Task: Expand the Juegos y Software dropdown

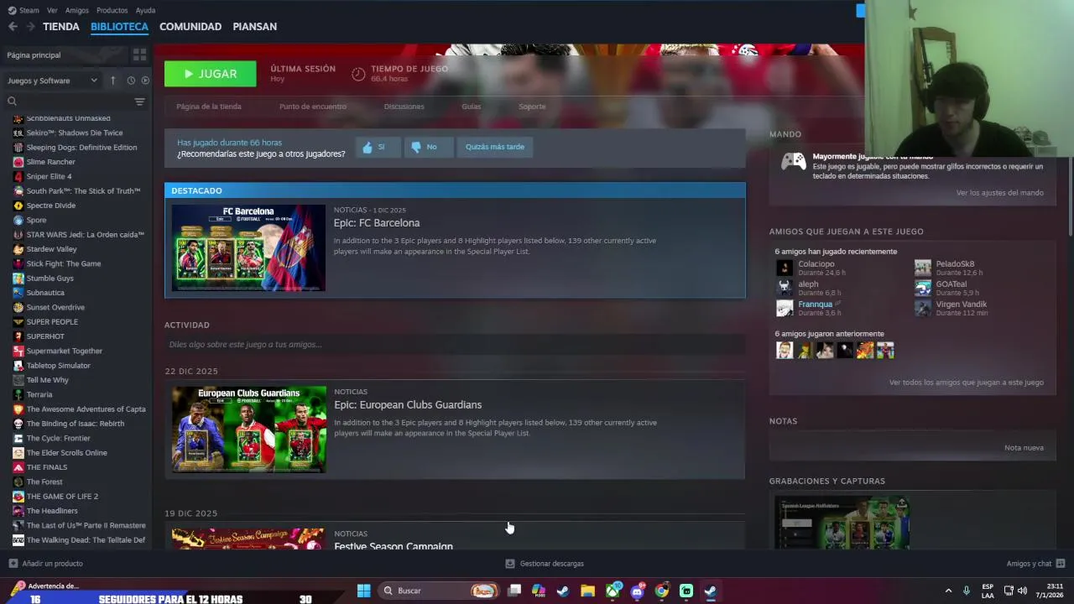Action: coord(53,81)
